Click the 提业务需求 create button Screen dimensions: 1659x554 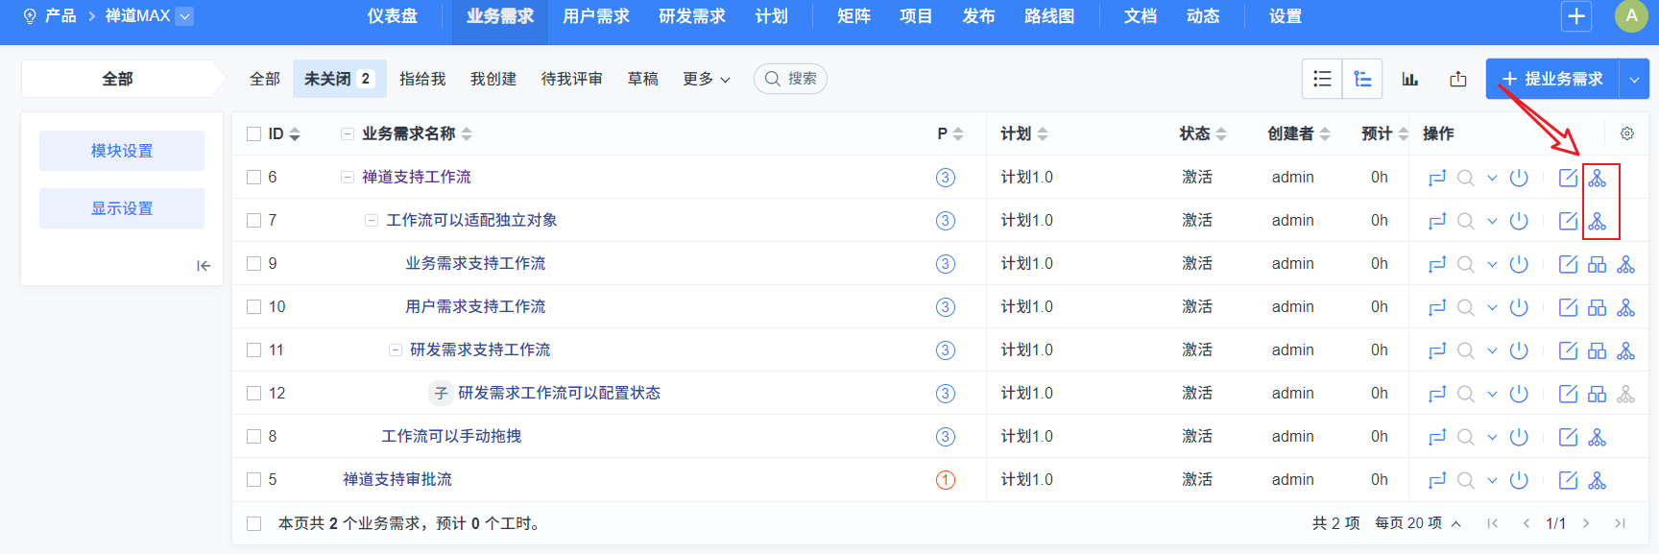(1552, 79)
